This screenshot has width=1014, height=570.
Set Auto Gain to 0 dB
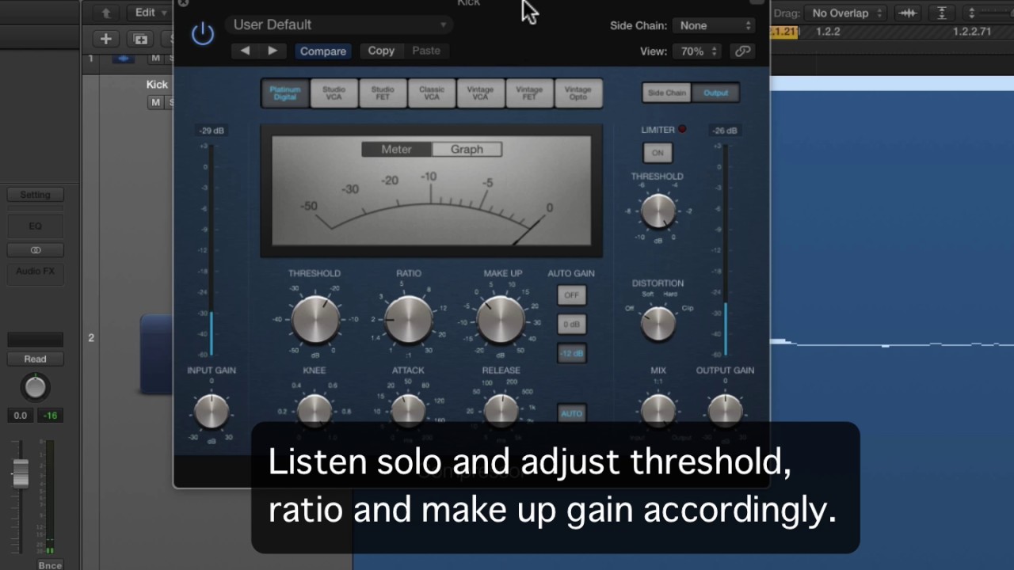[x=571, y=325]
